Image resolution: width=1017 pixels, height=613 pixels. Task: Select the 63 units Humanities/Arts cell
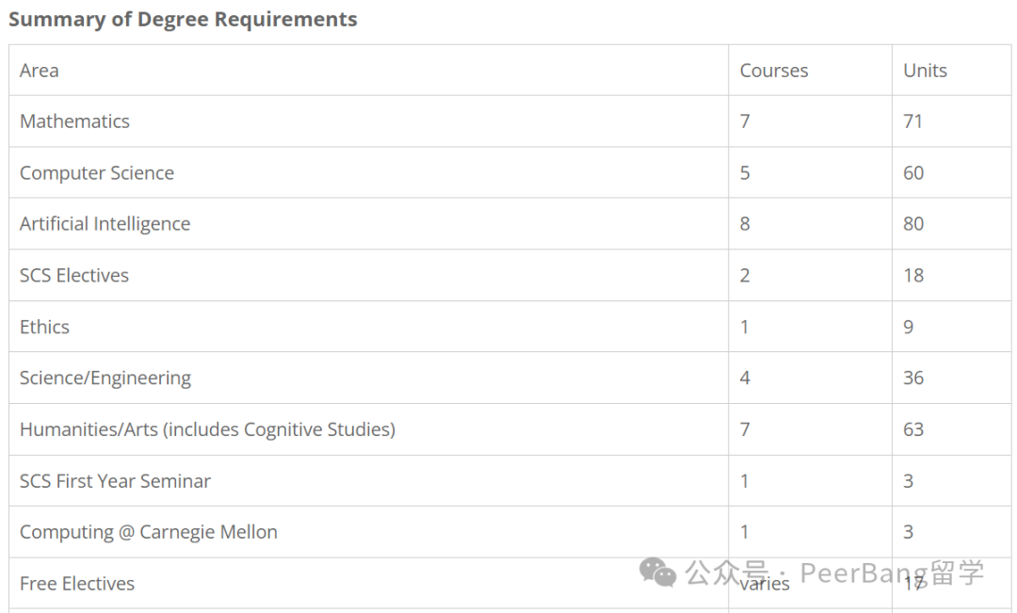tap(951, 429)
